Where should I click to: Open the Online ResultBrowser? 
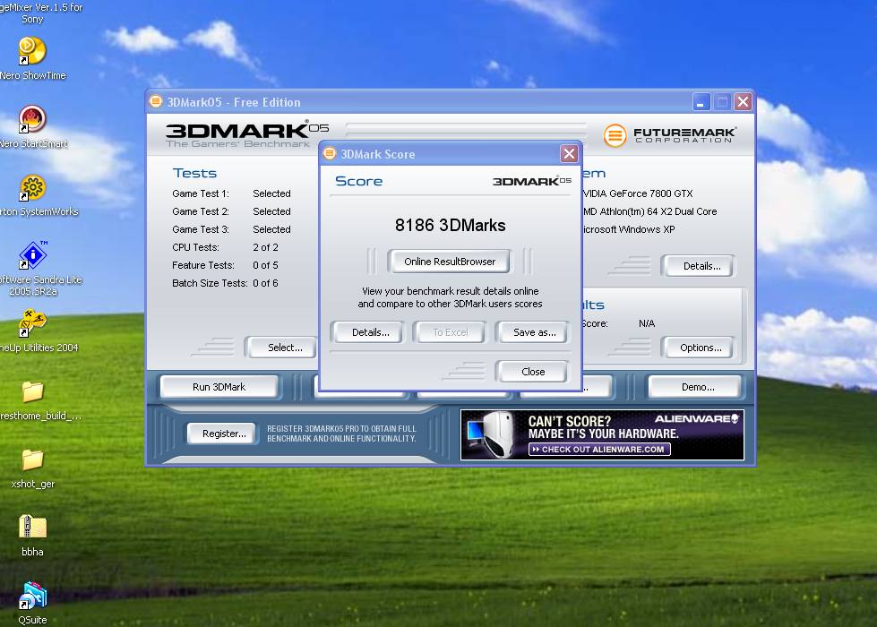pos(450,262)
